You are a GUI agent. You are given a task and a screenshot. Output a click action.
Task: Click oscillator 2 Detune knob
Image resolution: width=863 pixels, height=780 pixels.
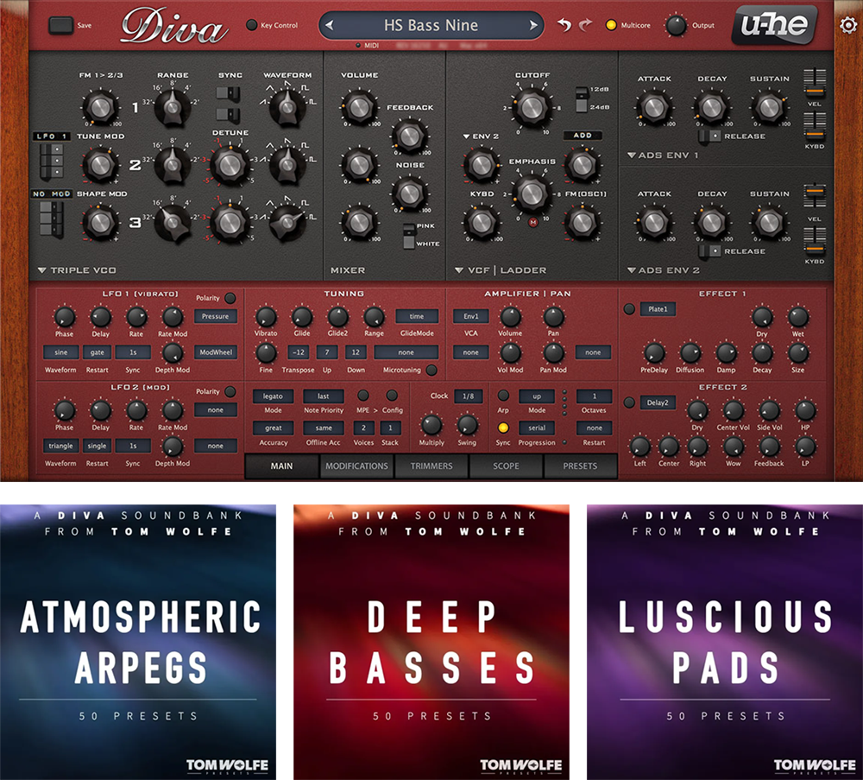pyautogui.click(x=230, y=164)
